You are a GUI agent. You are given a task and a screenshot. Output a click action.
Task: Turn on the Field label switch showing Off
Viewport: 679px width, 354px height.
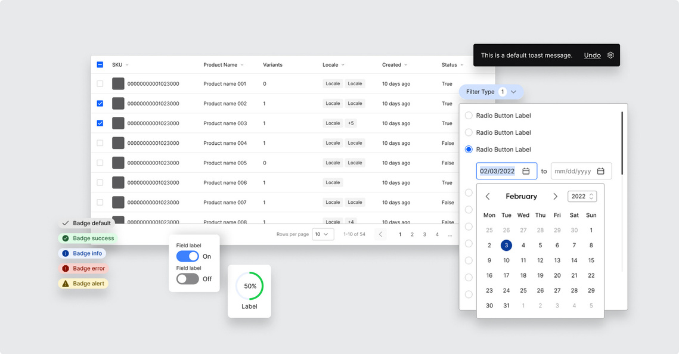(188, 279)
